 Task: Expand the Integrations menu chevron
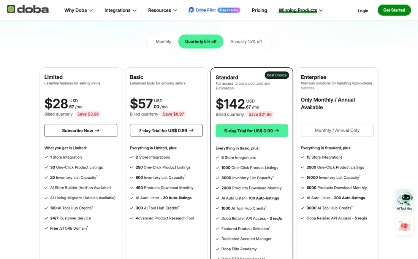coord(135,10)
